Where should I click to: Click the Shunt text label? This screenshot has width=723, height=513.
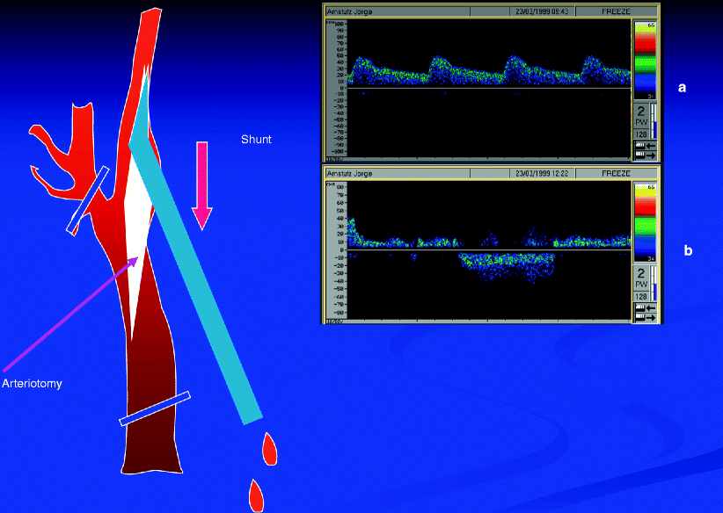256,139
